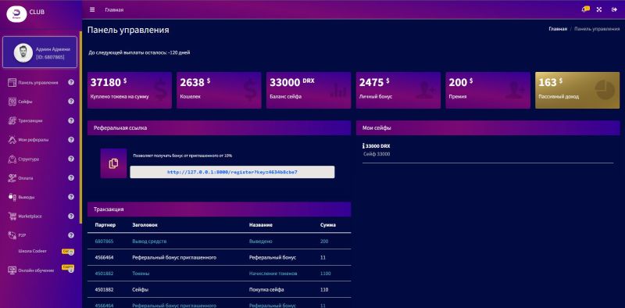Open the Премия 200 card
Screen dimensions: 625x308
tap(487, 90)
